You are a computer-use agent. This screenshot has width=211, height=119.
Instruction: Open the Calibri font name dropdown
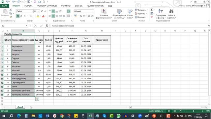(32, 11)
